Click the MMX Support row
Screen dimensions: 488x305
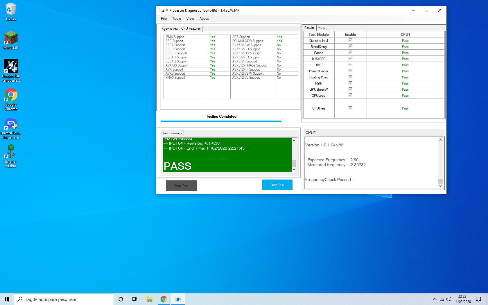(x=197, y=37)
